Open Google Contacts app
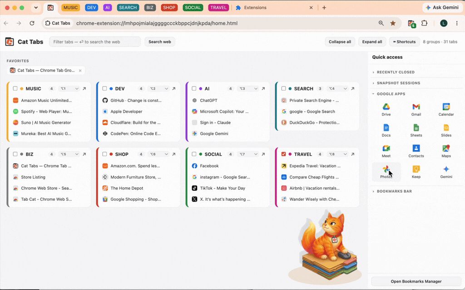The height and width of the screenshot is (290, 465). coord(416,151)
